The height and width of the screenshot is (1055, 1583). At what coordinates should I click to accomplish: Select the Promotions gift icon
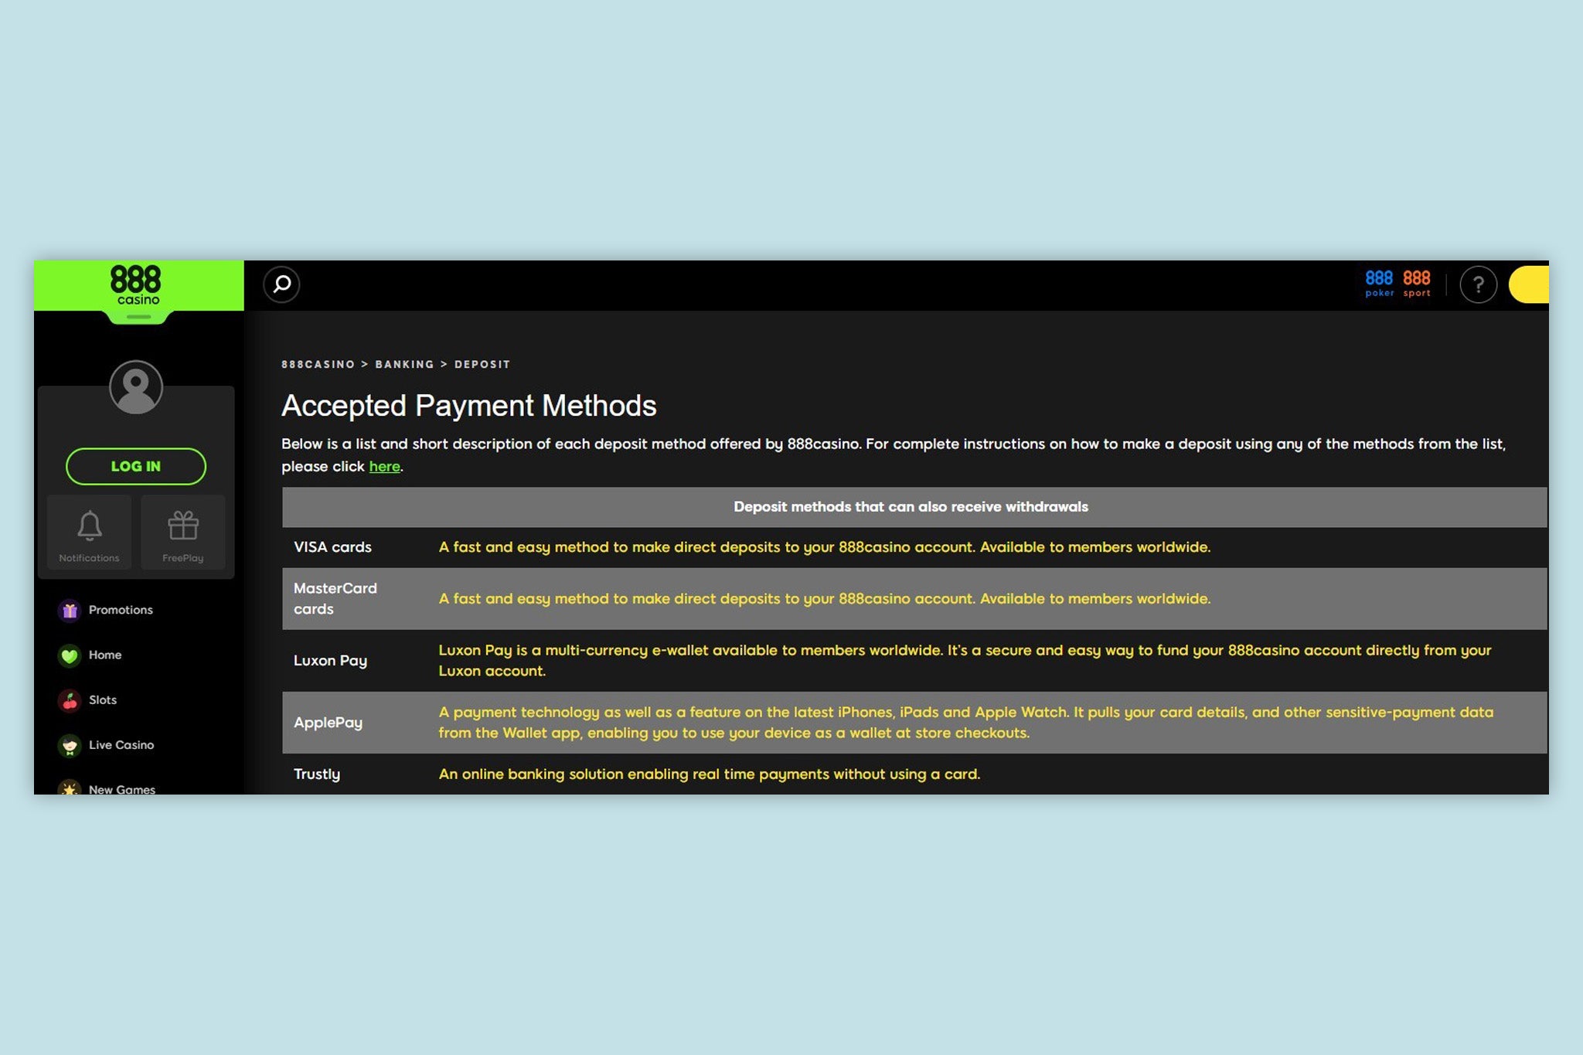coord(70,610)
